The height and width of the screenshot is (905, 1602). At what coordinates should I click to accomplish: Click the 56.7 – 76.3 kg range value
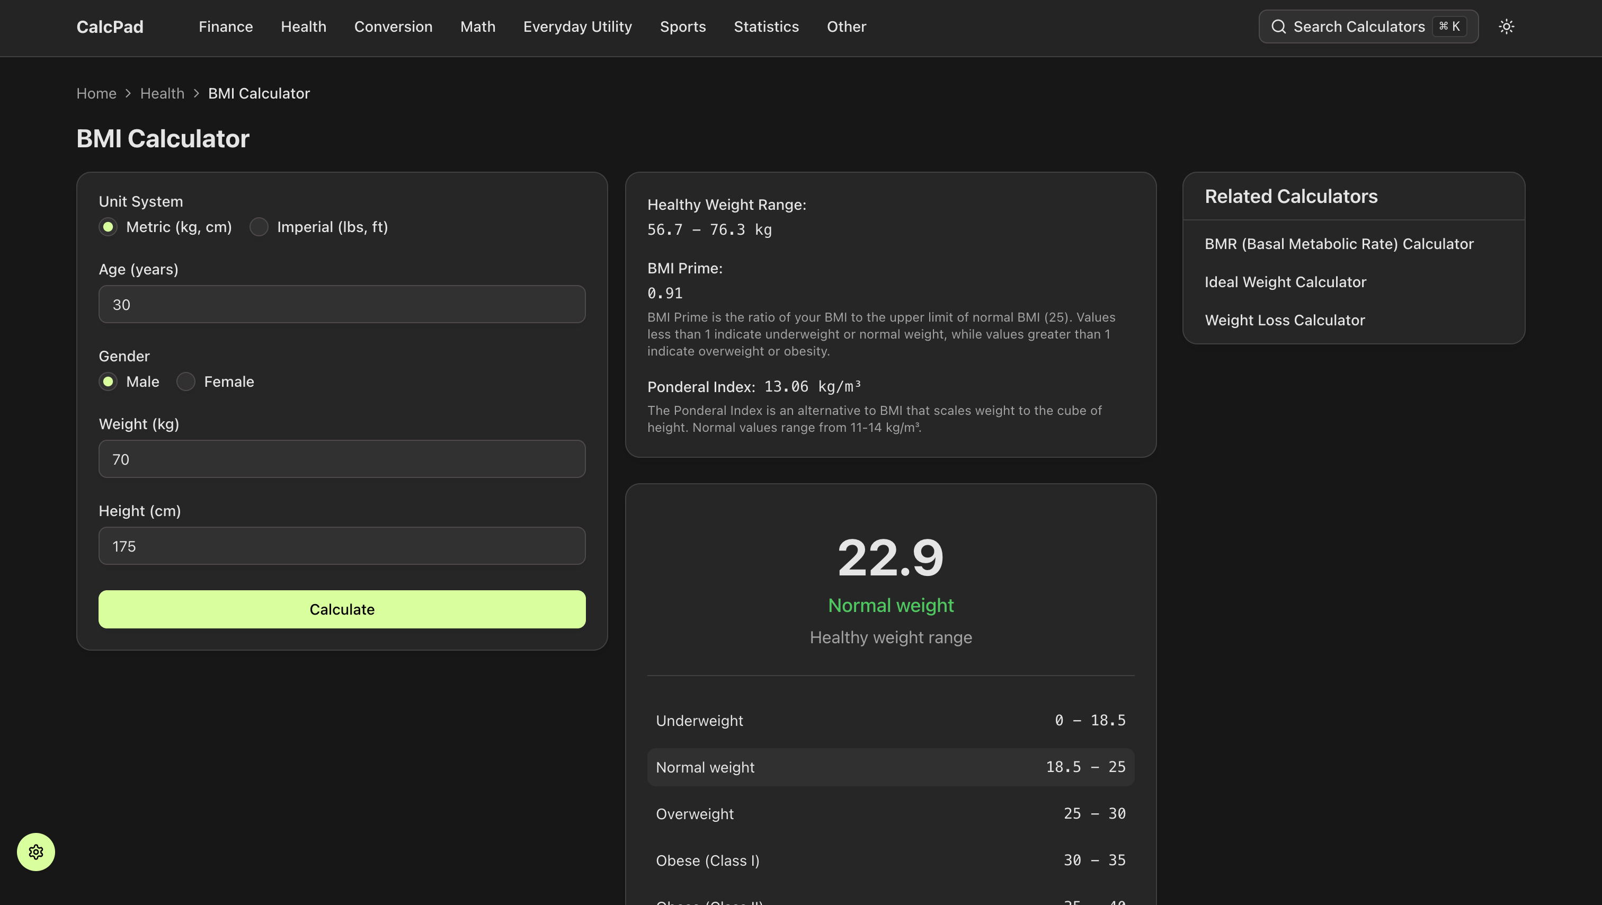pos(709,229)
